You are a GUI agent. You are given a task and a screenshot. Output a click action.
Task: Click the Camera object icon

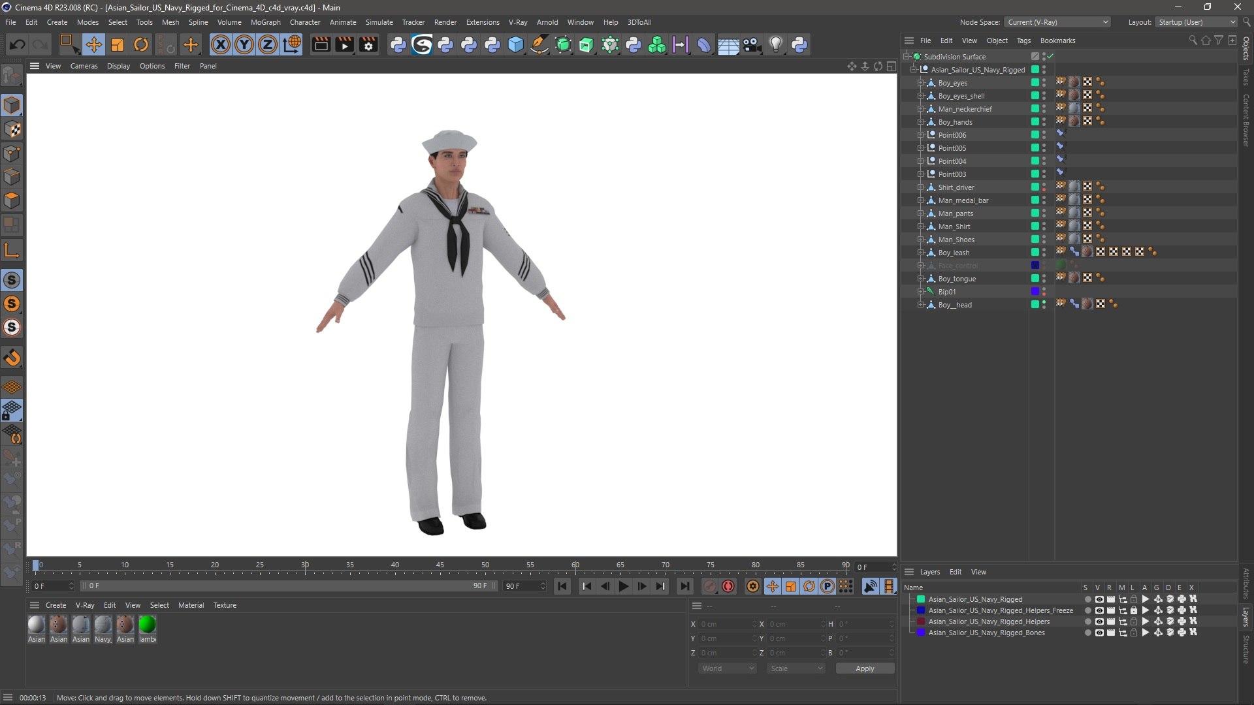point(752,44)
